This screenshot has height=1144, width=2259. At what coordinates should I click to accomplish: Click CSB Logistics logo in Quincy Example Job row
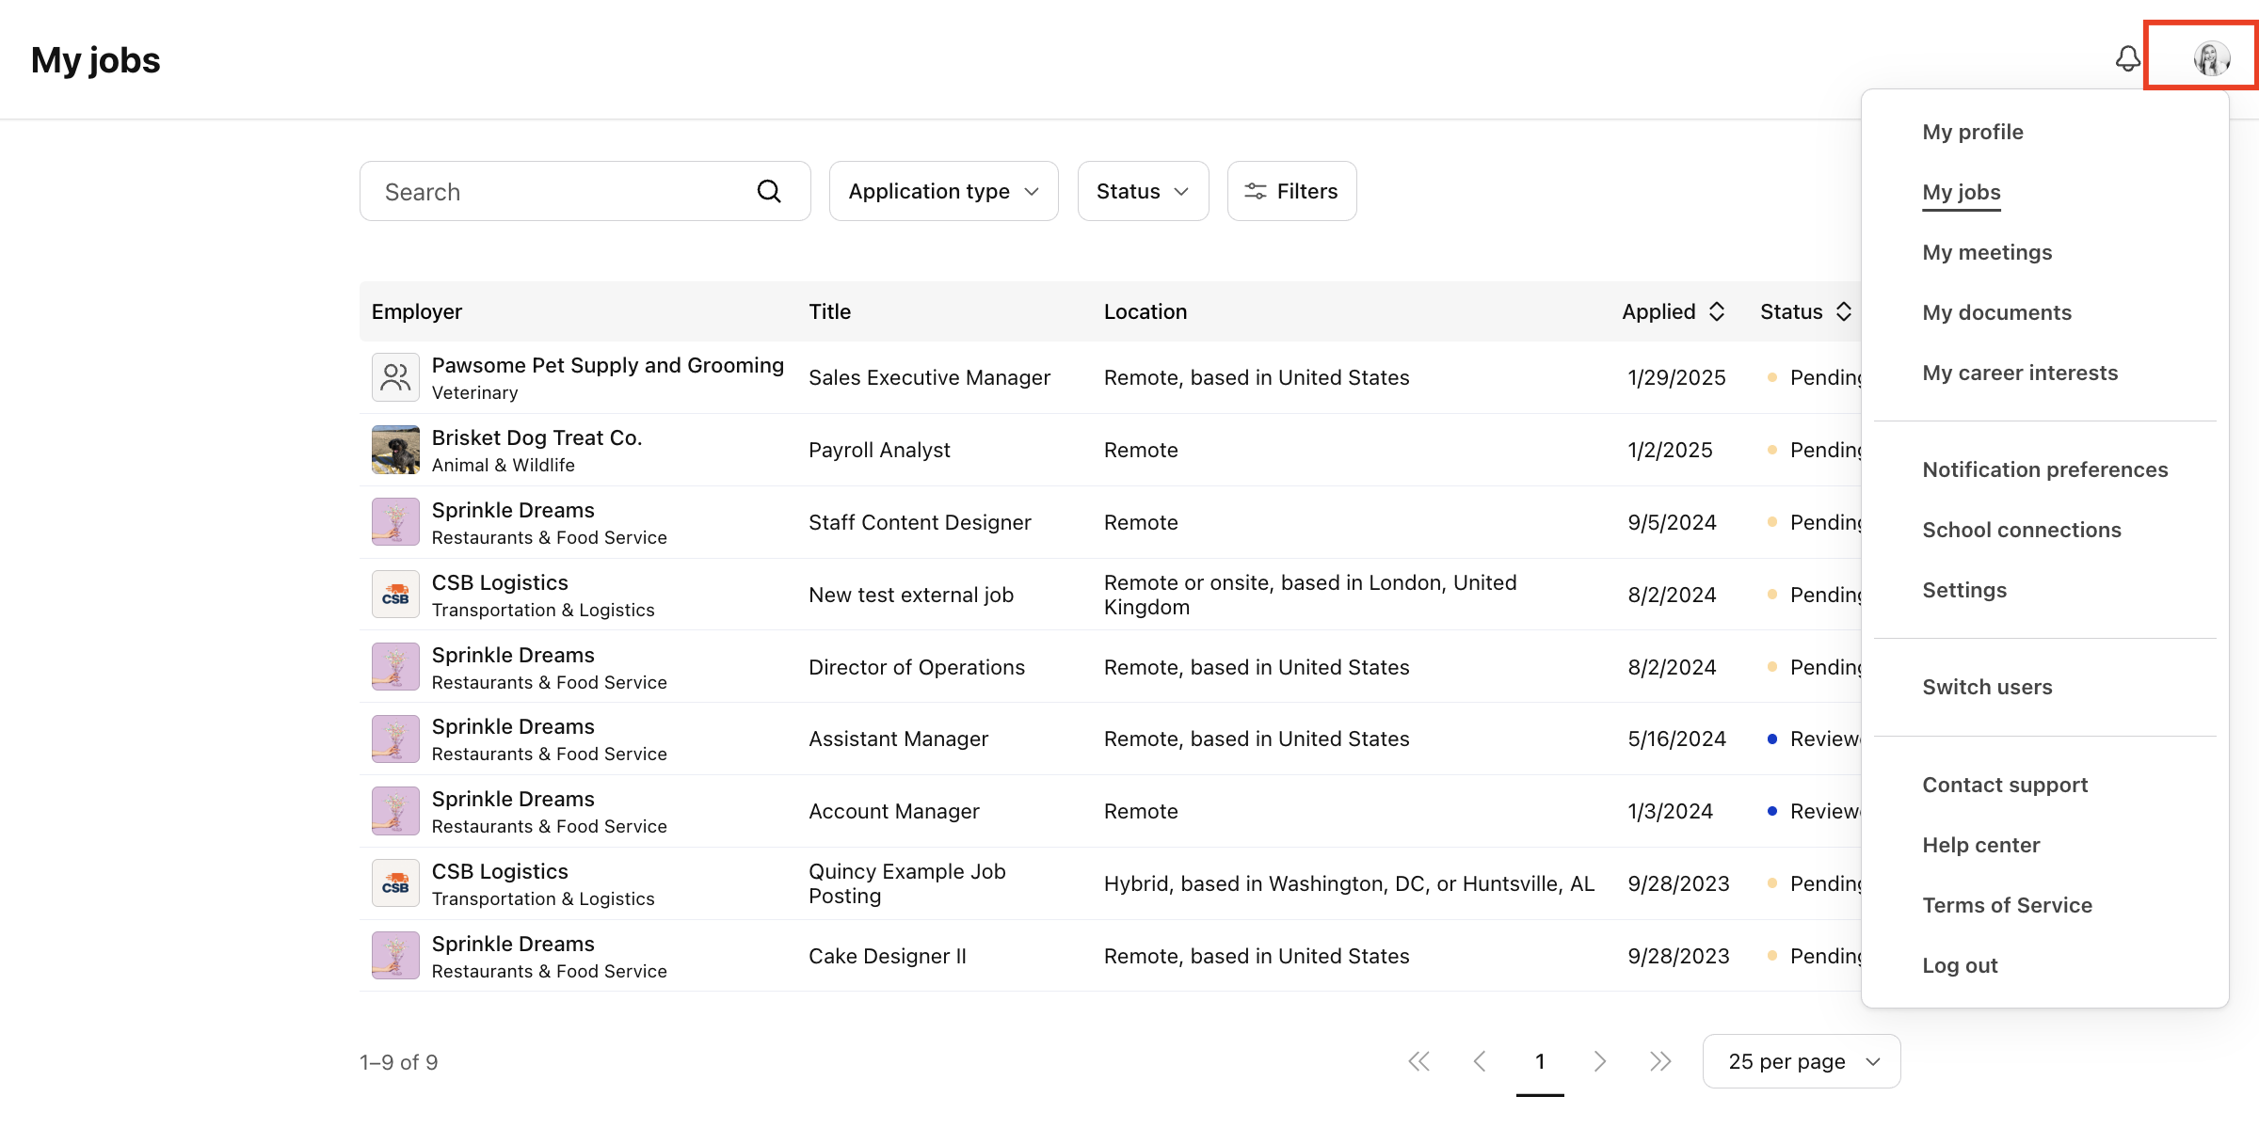coord(395,884)
